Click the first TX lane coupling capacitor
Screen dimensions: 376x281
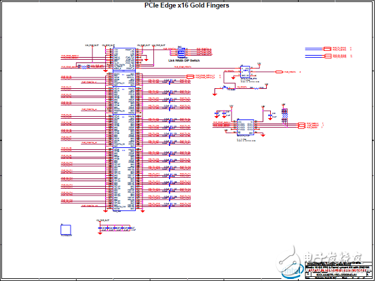click(170, 81)
